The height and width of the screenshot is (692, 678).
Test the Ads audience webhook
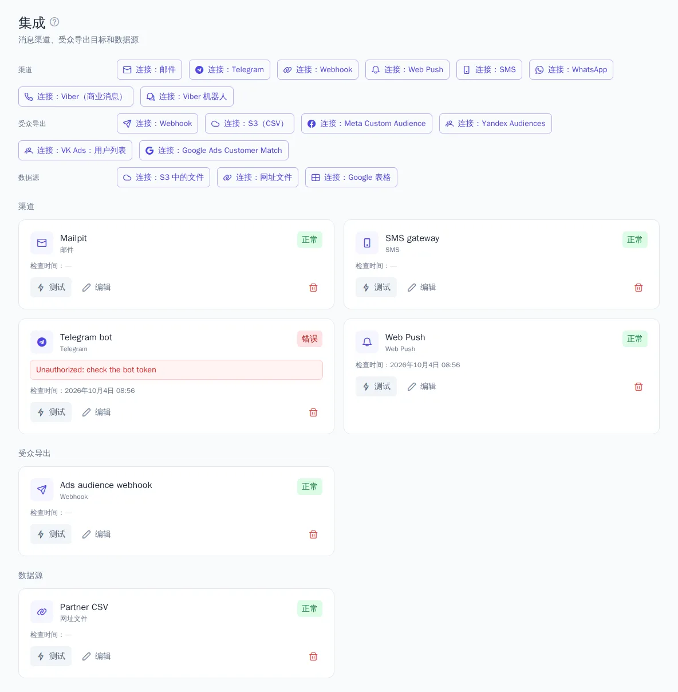pos(51,534)
